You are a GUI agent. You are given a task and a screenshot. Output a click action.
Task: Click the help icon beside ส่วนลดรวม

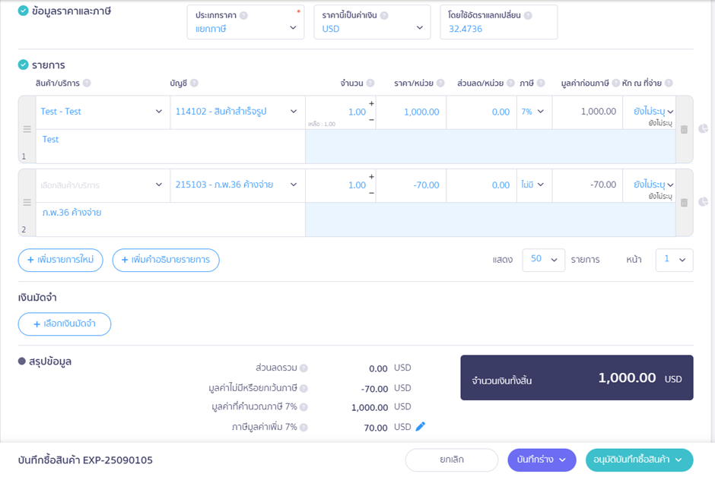coord(303,368)
